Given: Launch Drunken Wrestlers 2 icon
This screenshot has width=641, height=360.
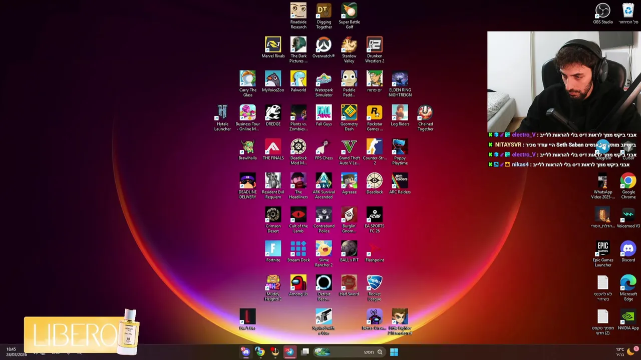Looking at the screenshot, I should 375,50.
